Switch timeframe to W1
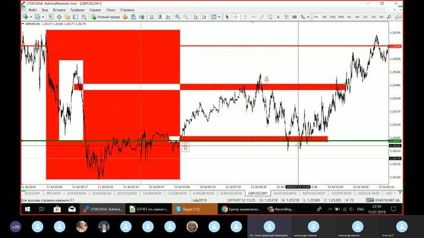The image size is (424, 238). (374, 17)
